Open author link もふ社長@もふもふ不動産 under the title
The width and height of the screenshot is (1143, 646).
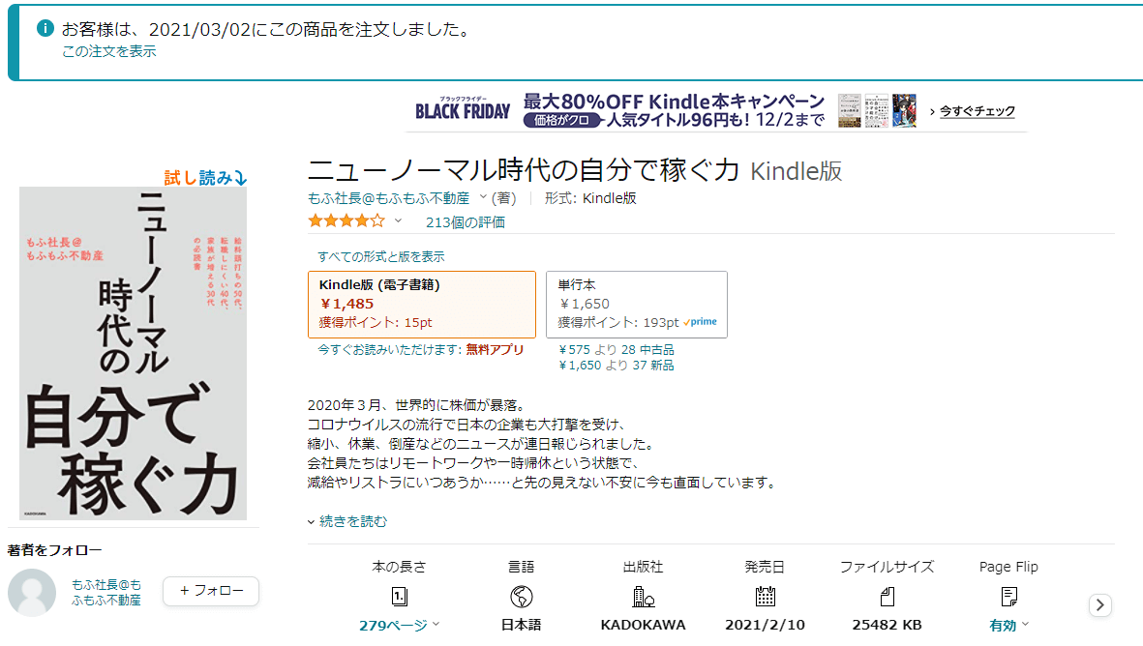[388, 198]
